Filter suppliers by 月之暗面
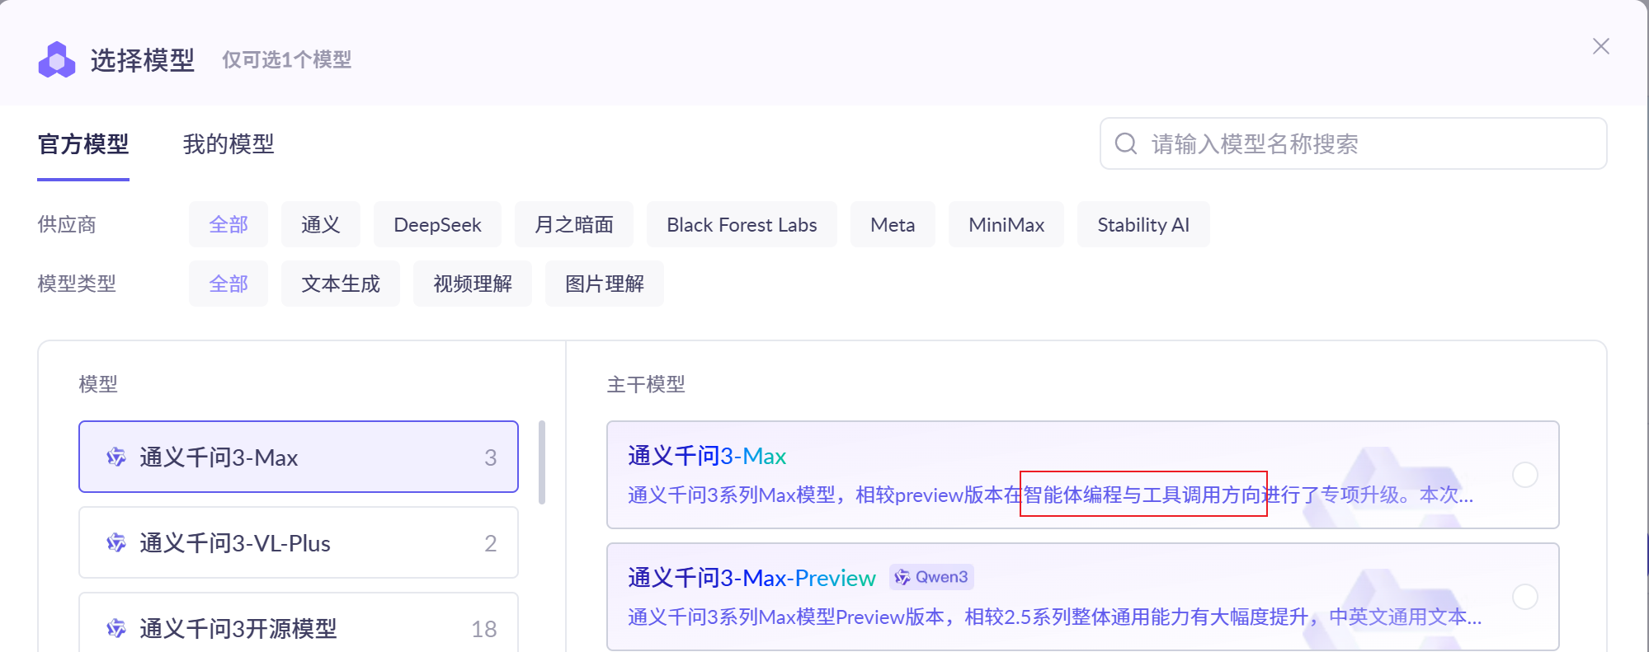The width and height of the screenshot is (1649, 652). pyautogui.click(x=574, y=224)
